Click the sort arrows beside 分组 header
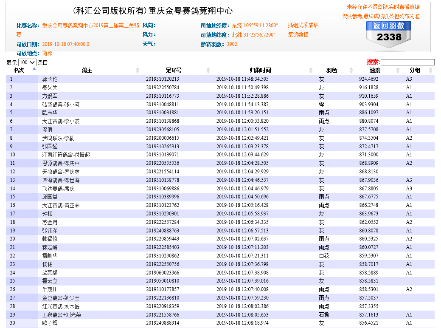The image size is (441, 328). tap(430, 70)
